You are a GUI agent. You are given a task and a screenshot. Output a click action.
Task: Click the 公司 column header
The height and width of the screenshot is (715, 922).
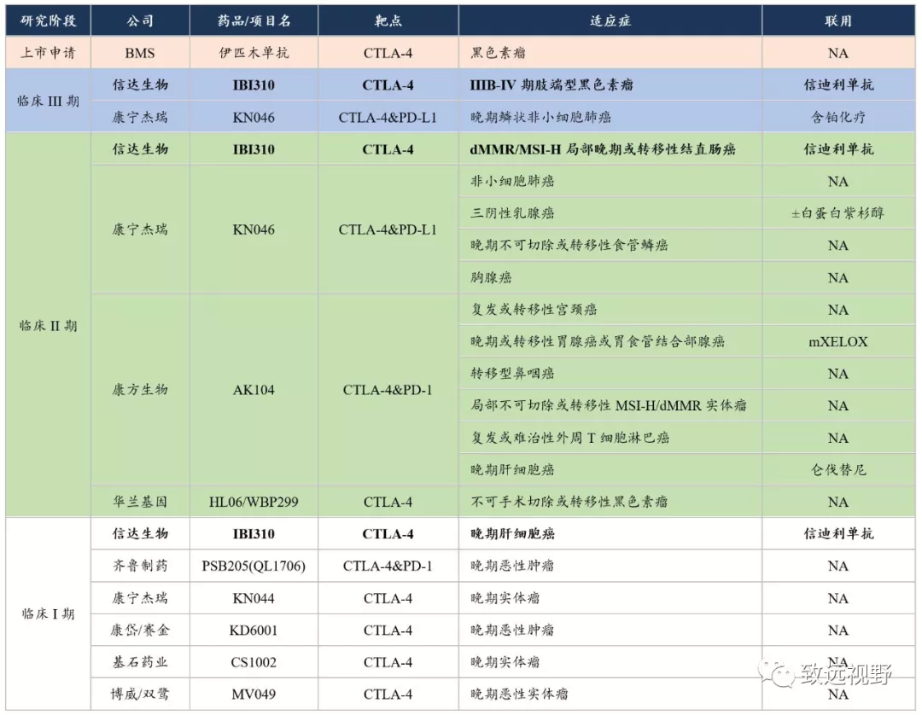pyautogui.click(x=140, y=21)
